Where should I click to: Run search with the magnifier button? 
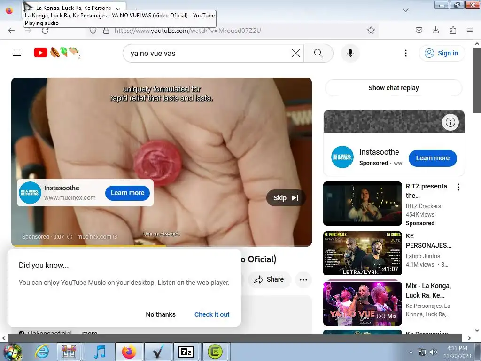(318, 53)
